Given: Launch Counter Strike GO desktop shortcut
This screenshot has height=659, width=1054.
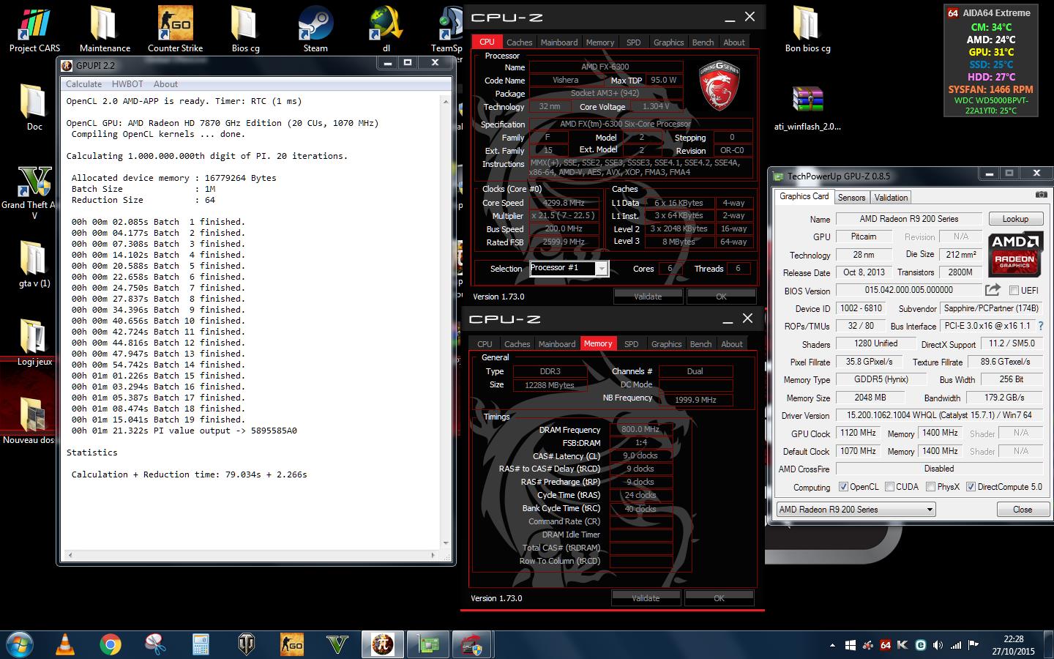Looking at the screenshot, I should (x=175, y=29).
